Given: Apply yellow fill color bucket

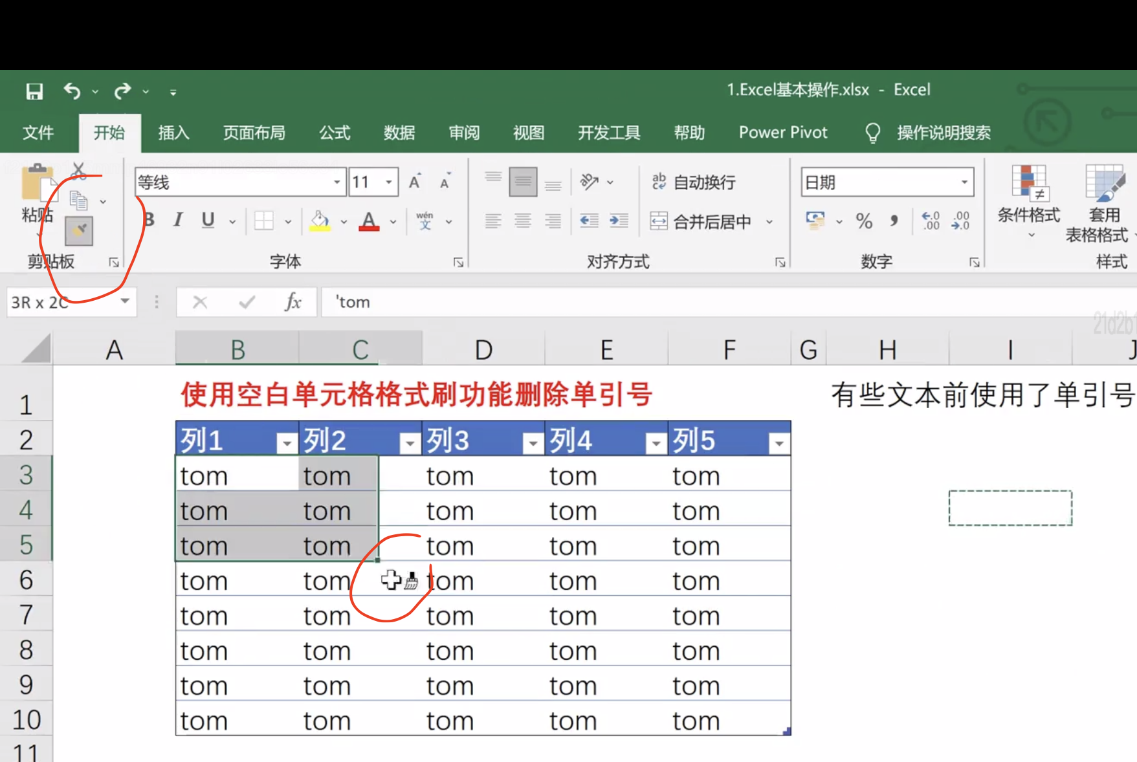Looking at the screenshot, I should tap(320, 221).
